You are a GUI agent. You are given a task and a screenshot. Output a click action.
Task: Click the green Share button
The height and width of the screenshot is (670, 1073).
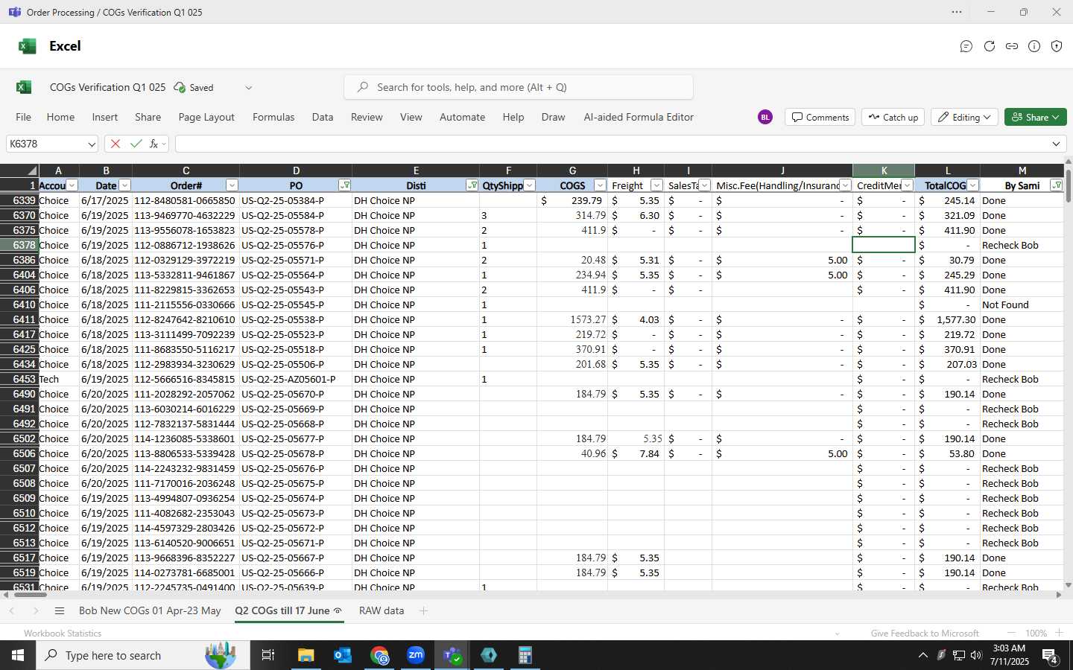[x=1036, y=117]
